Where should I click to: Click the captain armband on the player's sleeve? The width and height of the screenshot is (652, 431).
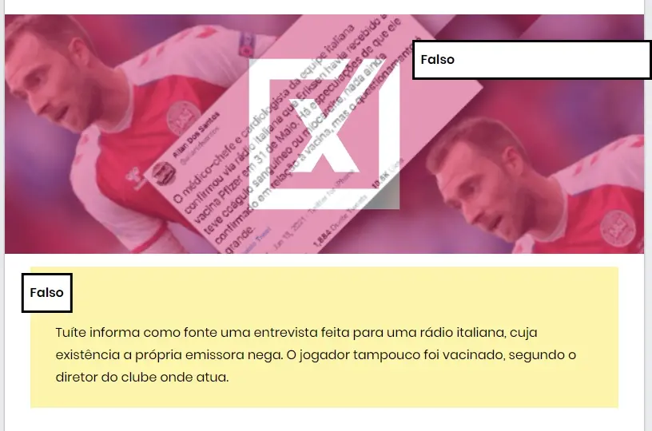click(245, 45)
